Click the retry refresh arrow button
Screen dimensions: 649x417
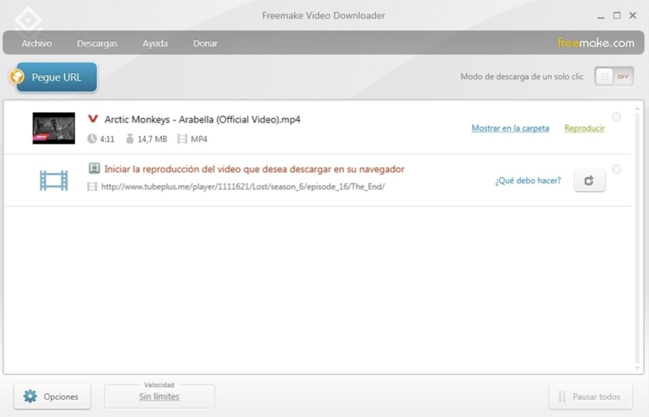click(589, 181)
